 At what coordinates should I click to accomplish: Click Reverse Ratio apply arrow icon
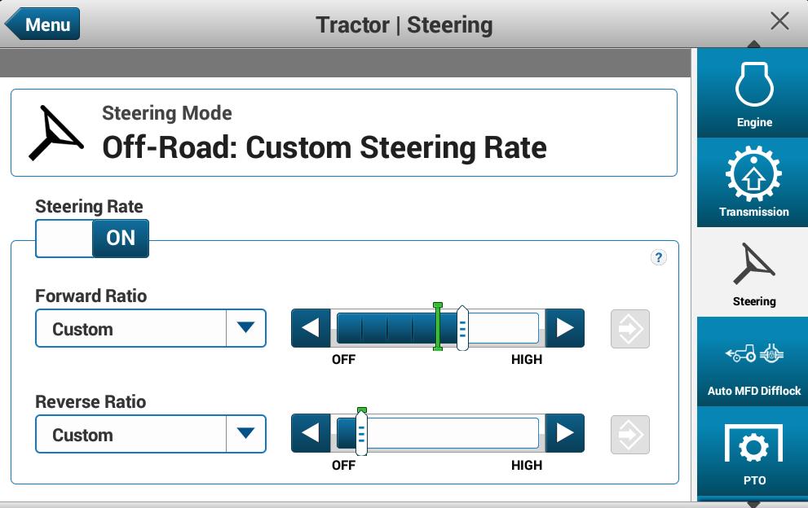[630, 435]
